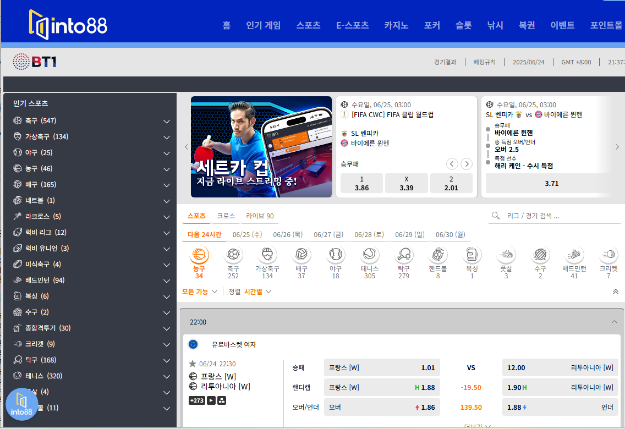The width and height of the screenshot is (625, 429).
Task: Switch to the 스포츠 tab
Action: 196,216
